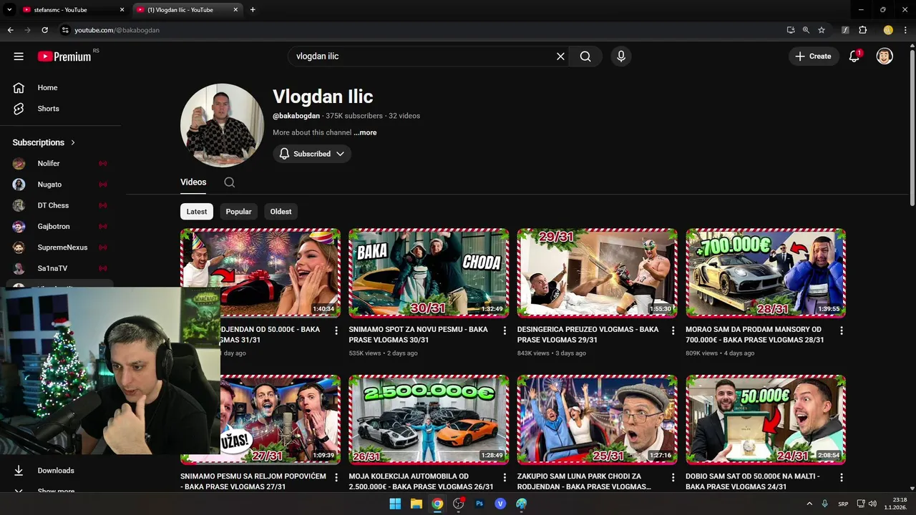
Task: Open options for ZAKUPIO SAM LUNA PARK video
Action: (673, 477)
